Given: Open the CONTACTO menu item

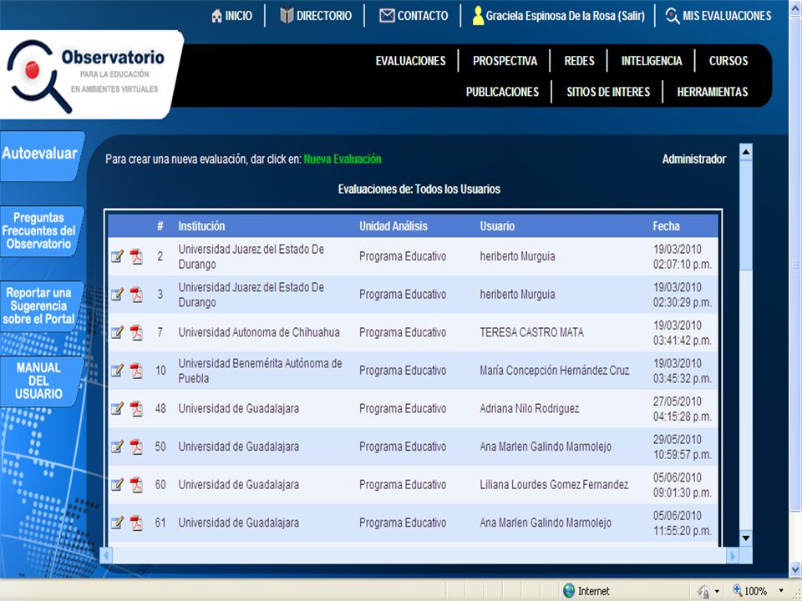Looking at the screenshot, I should pyautogui.click(x=423, y=16).
